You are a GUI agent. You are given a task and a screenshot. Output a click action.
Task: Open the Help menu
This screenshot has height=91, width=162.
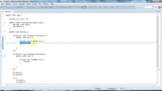(52, 4)
